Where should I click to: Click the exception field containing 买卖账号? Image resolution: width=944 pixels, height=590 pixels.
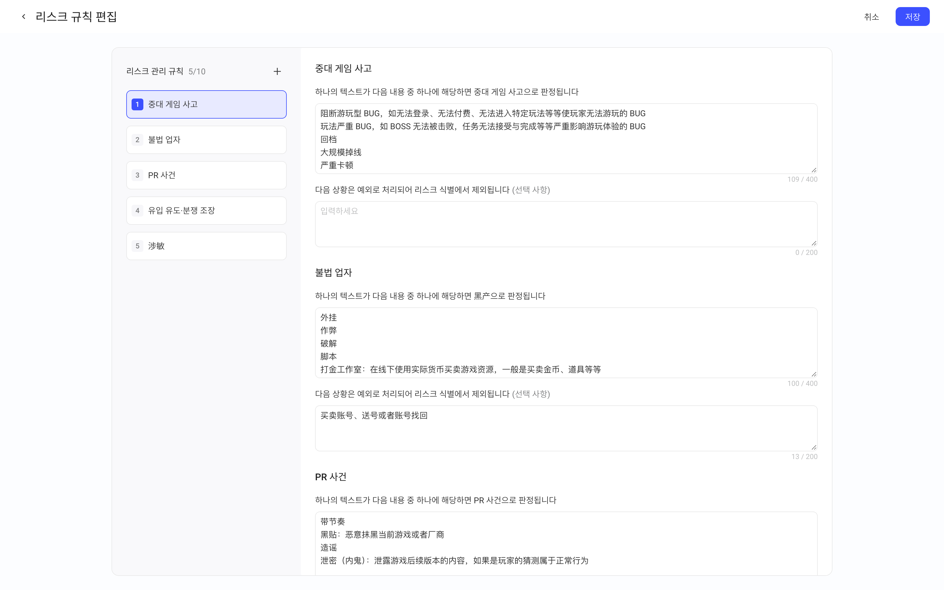566,428
